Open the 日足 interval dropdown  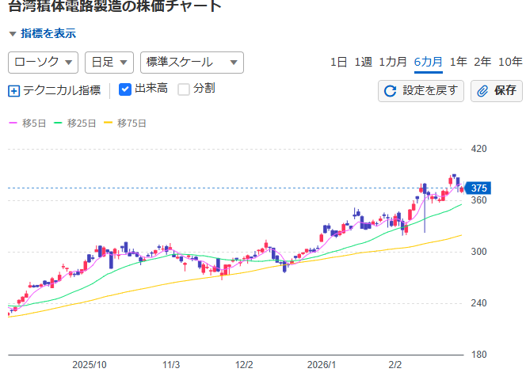(109, 62)
